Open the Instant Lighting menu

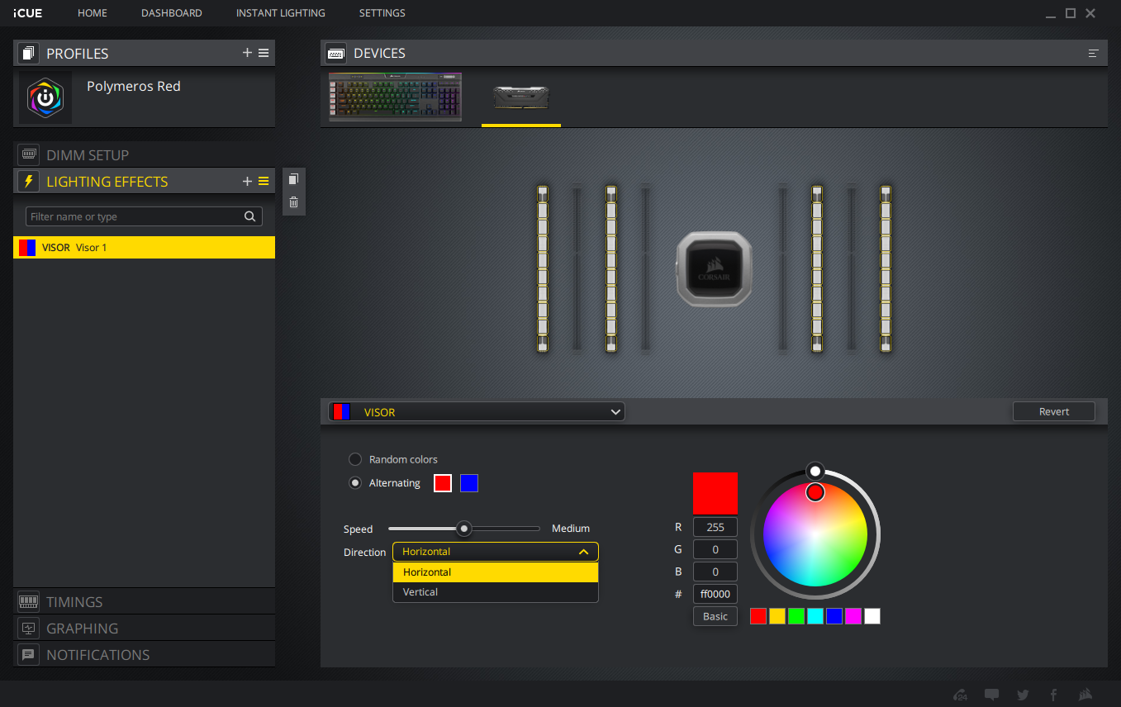(280, 13)
